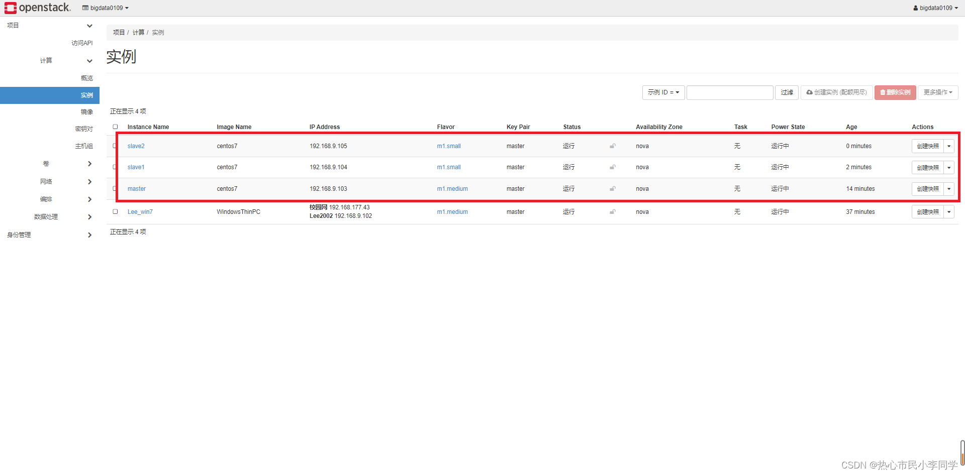Open master actions dropdown arrow

point(949,189)
